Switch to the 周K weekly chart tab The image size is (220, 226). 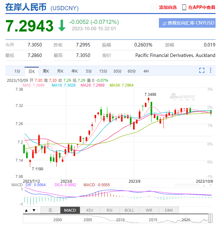pos(46,71)
